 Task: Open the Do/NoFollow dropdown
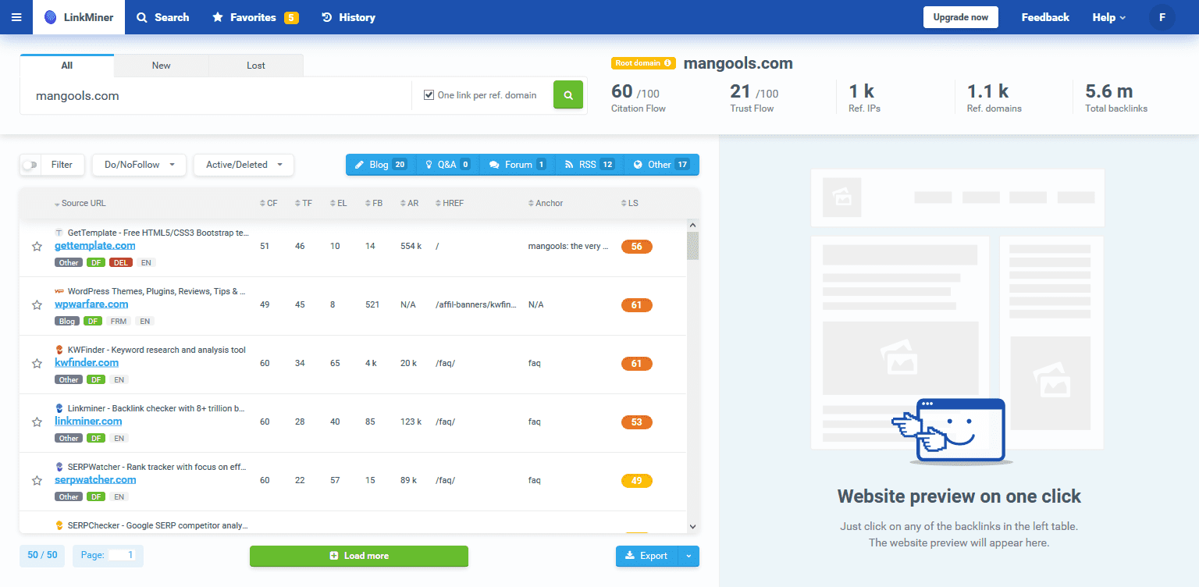tap(138, 165)
